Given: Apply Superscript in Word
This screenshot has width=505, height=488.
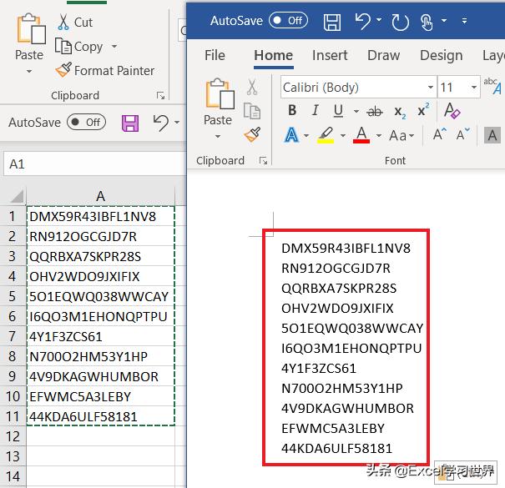Looking at the screenshot, I should [x=423, y=110].
